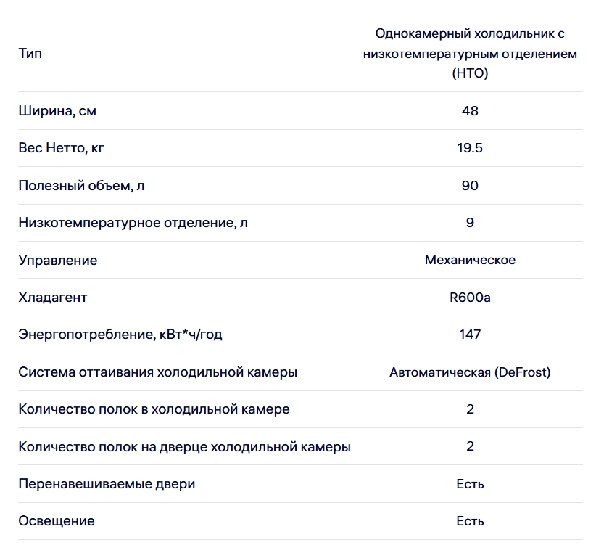
Task: Select the energy consumption value 147
Action: 470,335
